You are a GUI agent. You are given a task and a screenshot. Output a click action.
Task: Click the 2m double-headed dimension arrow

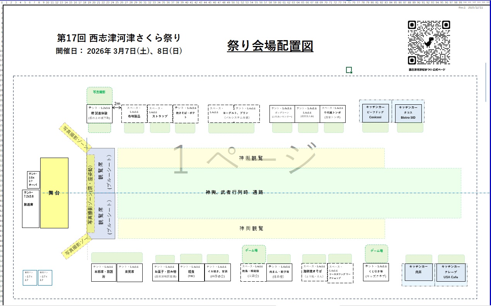pos(117,109)
